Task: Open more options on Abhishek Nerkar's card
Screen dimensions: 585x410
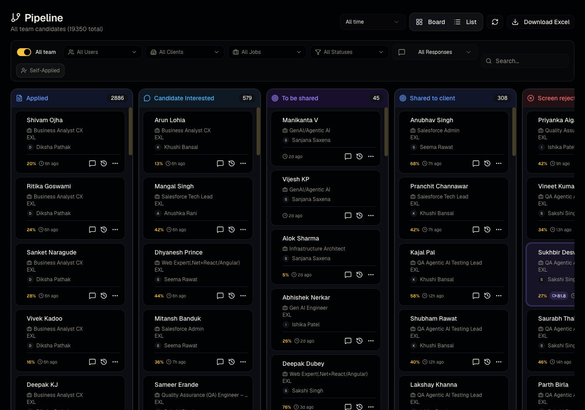Action: [x=371, y=341]
